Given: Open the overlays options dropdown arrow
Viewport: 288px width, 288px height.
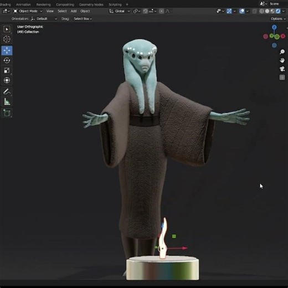Looking at the screenshot, I should [x=248, y=11].
